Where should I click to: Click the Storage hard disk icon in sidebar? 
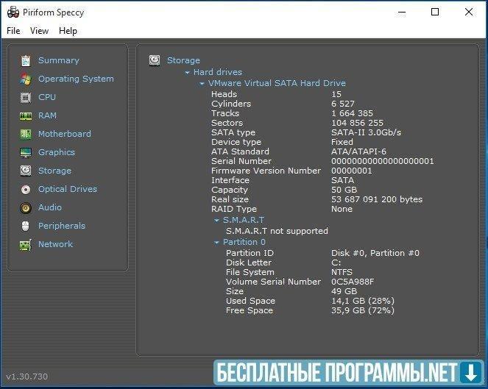pyautogui.click(x=26, y=171)
